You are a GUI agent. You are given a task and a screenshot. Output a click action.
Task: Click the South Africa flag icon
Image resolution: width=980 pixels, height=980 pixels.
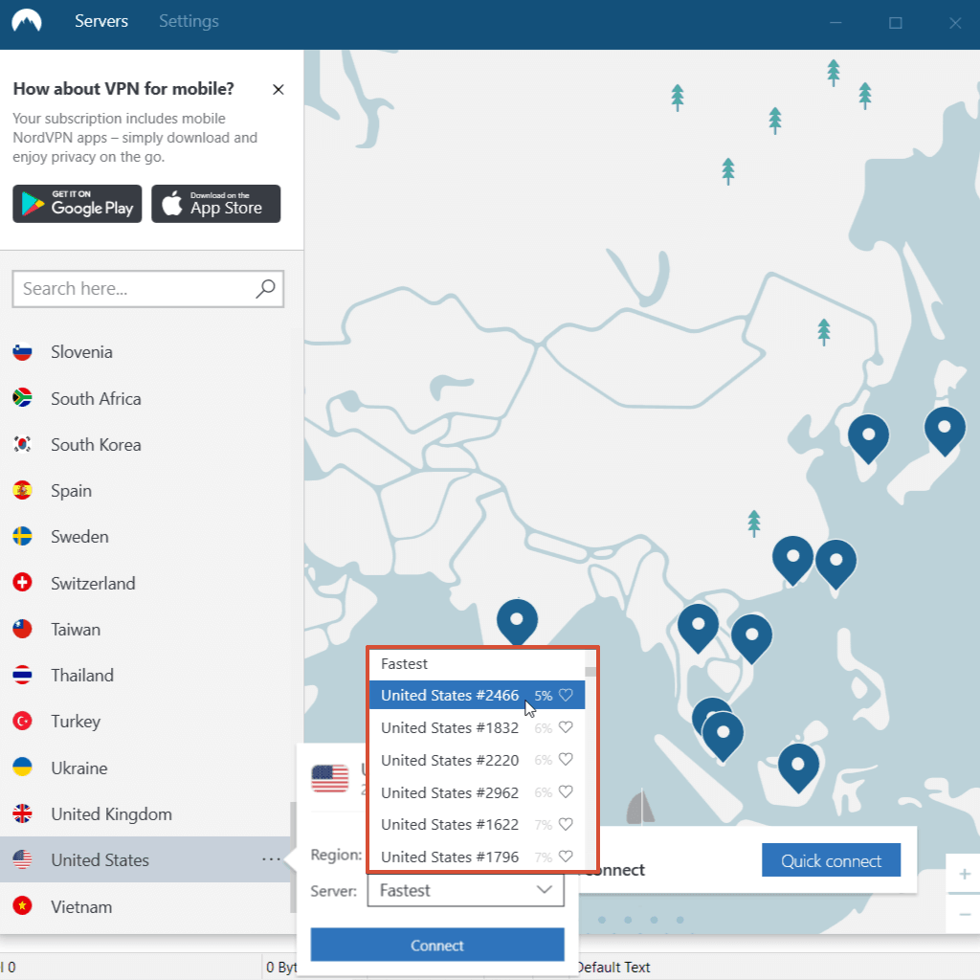pos(23,398)
